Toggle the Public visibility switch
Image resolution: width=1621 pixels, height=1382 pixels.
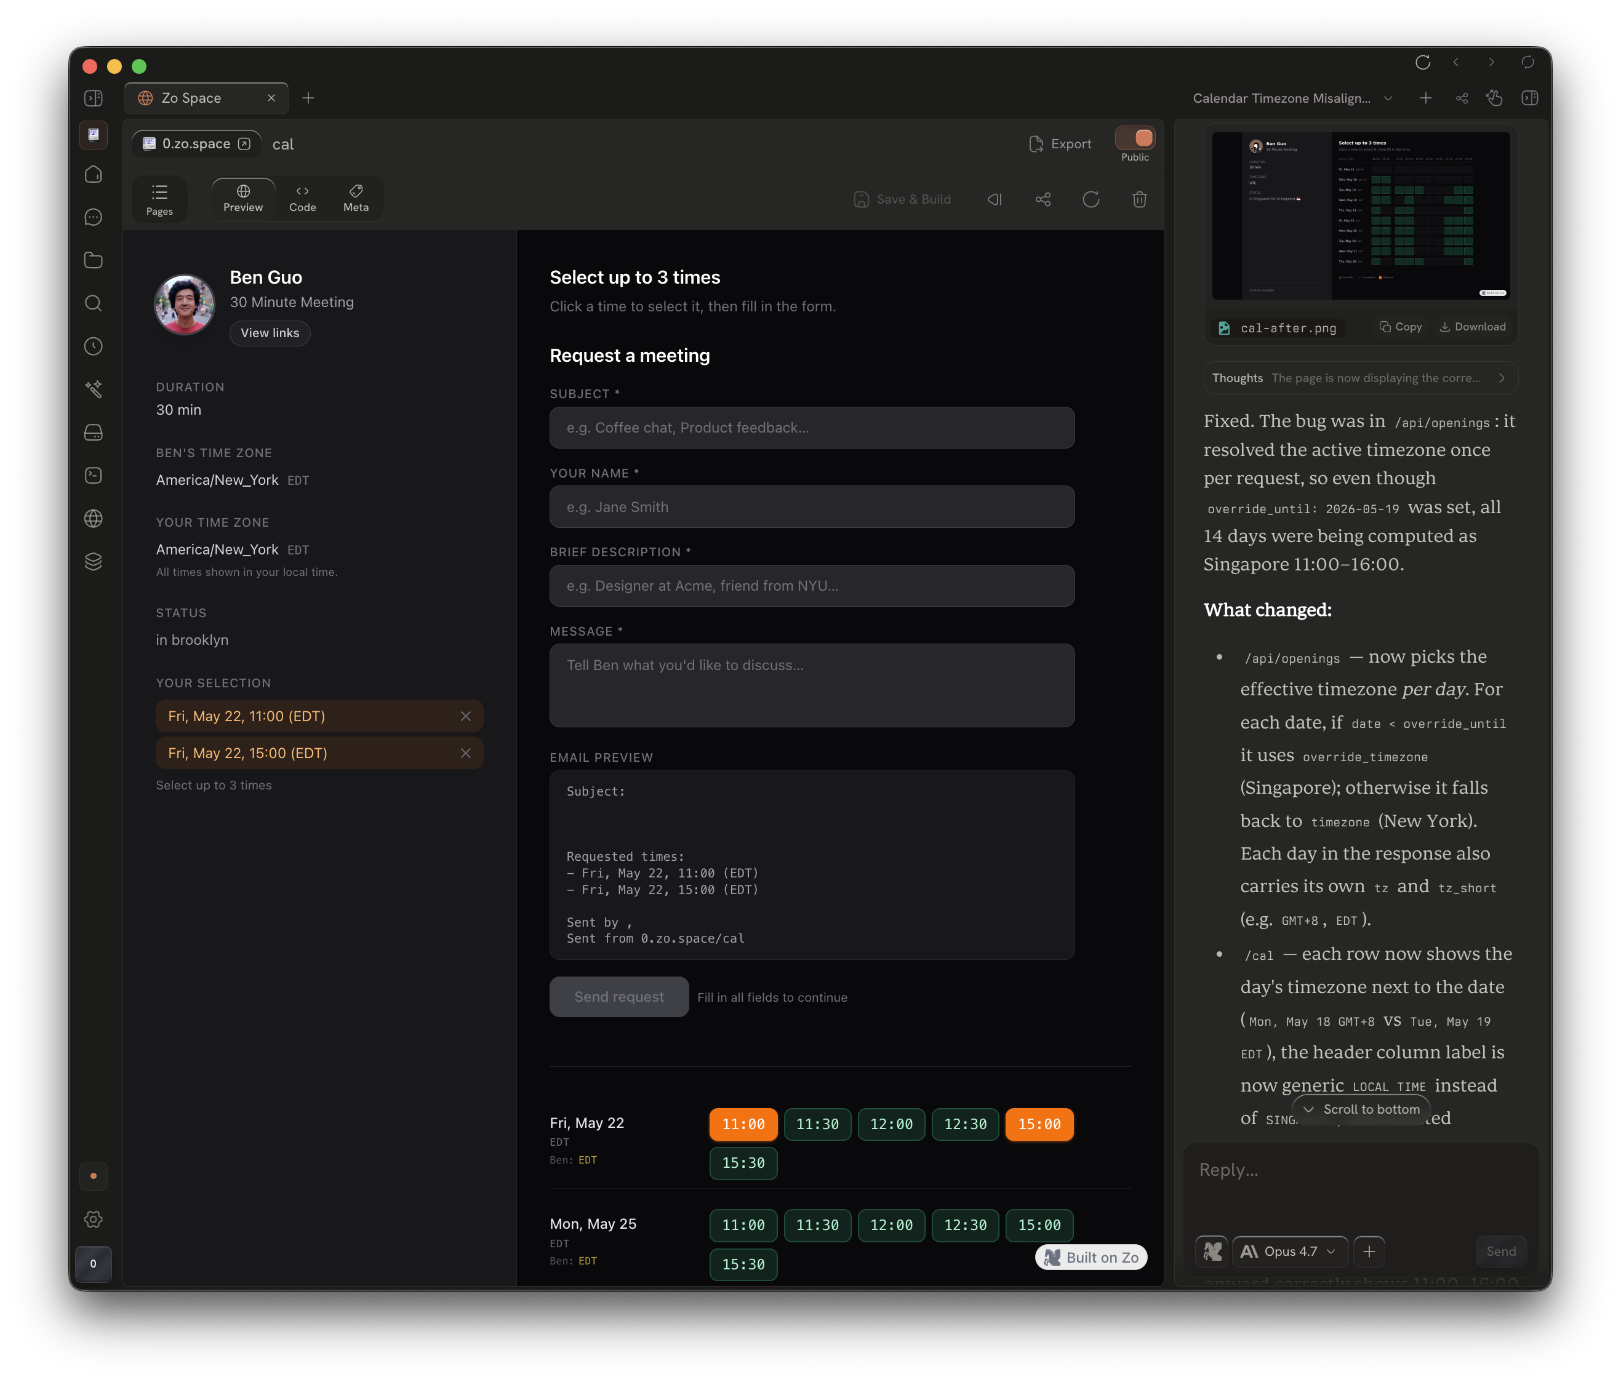point(1135,138)
